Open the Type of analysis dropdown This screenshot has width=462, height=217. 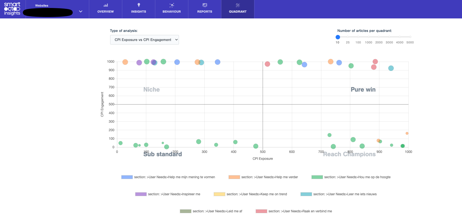pos(145,40)
